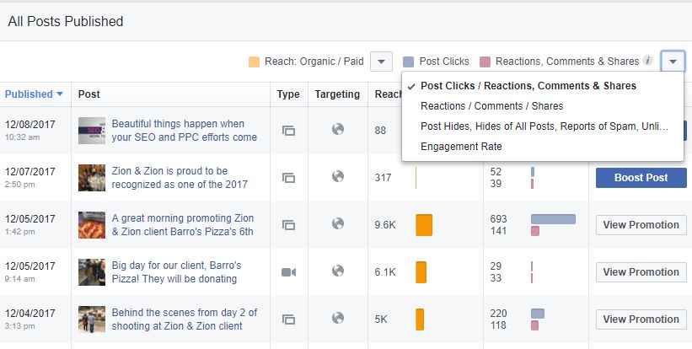
Task: Select checked Post Clicks / Reactions option
Action: point(528,86)
